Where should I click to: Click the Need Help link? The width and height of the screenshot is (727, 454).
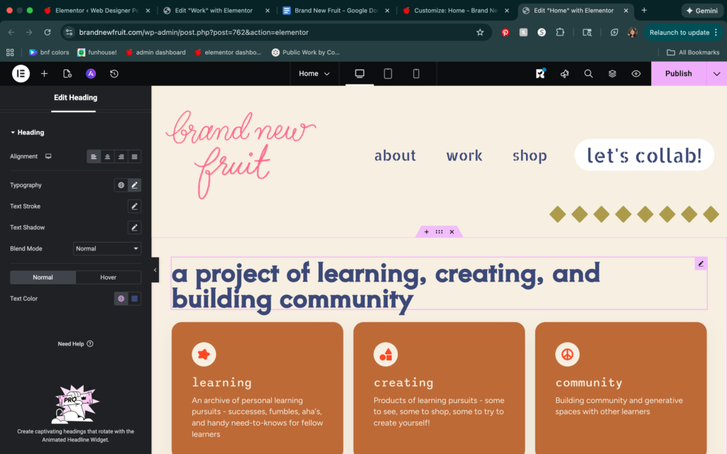coord(75,344)
